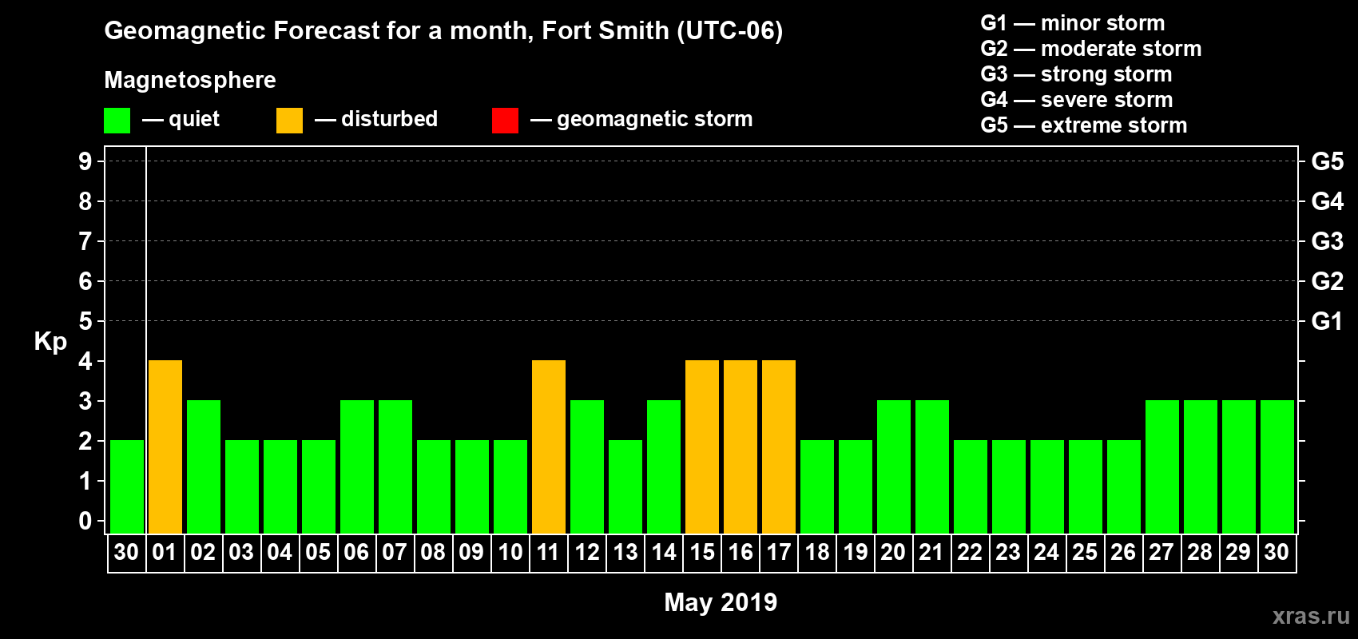Screen dimensions: 1358x639
Task: Click Kp value 9 on left axis
Action: point(85,161)
